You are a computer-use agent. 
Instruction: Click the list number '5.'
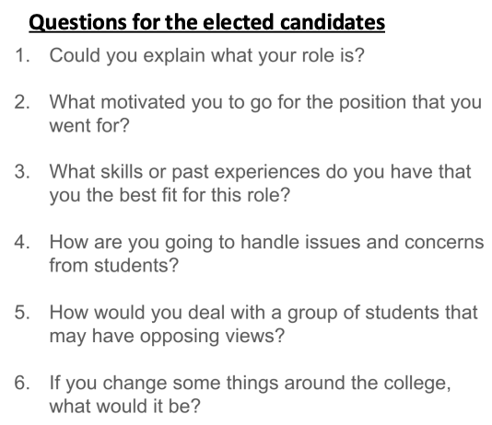pos(22,313)
